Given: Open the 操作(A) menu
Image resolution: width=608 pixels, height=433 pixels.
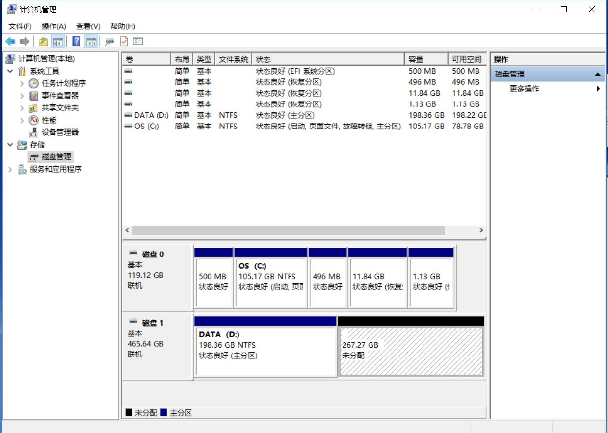Looking at the screenshot, I should point(54,26).
